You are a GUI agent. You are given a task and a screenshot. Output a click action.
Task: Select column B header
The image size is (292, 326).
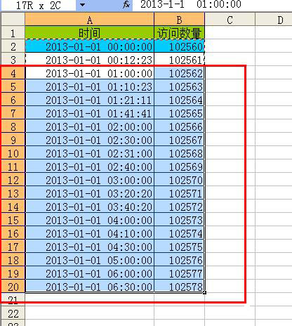[x=179, y=20]
